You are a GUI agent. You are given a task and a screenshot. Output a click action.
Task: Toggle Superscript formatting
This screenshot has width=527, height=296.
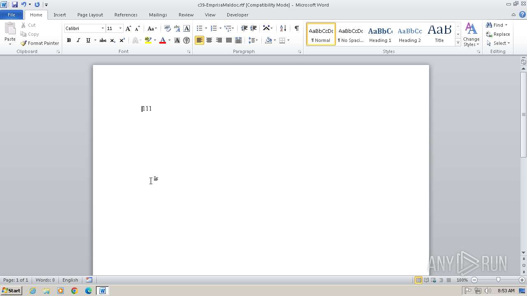122,40
